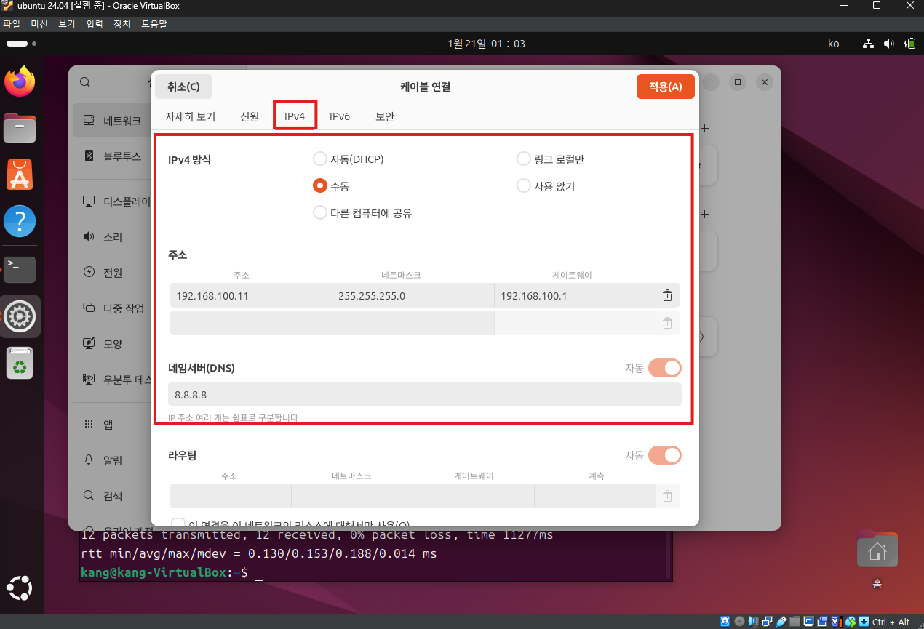The width and height of the screenshot is (924, 629).
Task: Select Search (검색) in Settings sidebar
Action: (x=112, y=496)
